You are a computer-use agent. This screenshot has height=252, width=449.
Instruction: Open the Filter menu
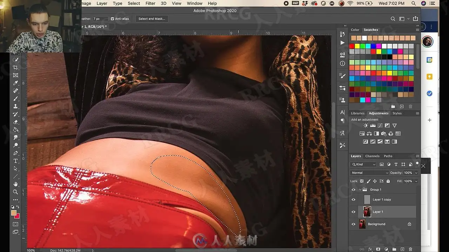tap(150, 3)
